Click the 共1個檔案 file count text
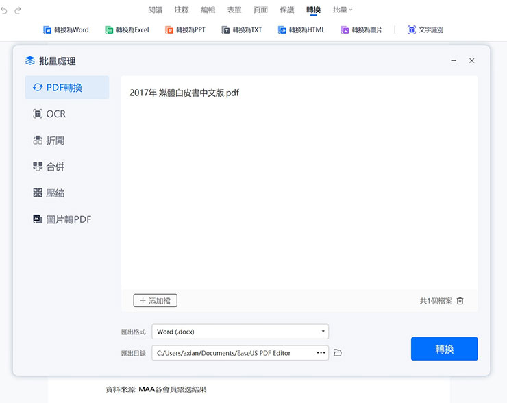The image size is (507, 403). pyautogui.click(x=436, y=301)
